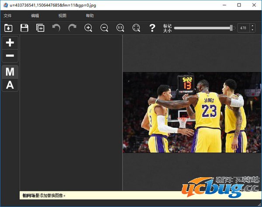The width and height of the screenshot is (262, 207).
Task: Open an image with the import icon
Action: 8,28
